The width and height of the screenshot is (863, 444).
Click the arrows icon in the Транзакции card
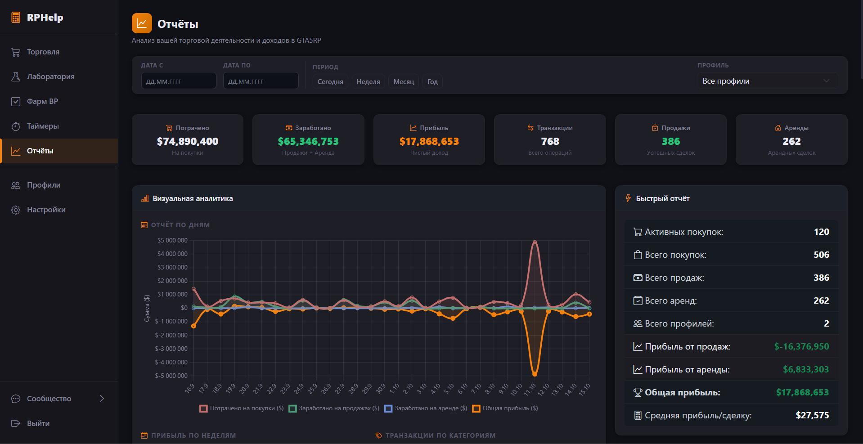point(530,128)
